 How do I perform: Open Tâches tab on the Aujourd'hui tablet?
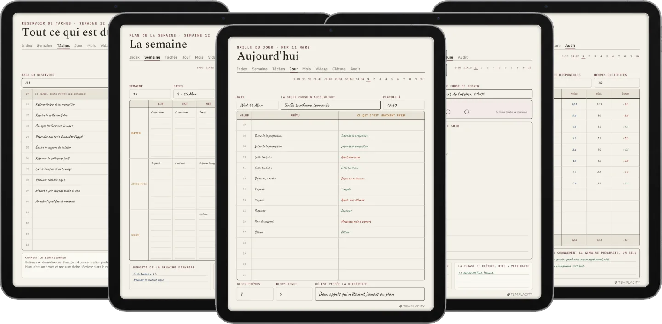(x=279, y=69)
